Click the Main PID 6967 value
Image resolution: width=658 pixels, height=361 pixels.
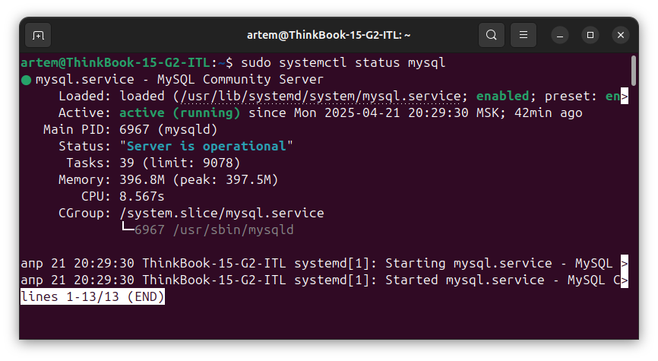tap(134, 129)
